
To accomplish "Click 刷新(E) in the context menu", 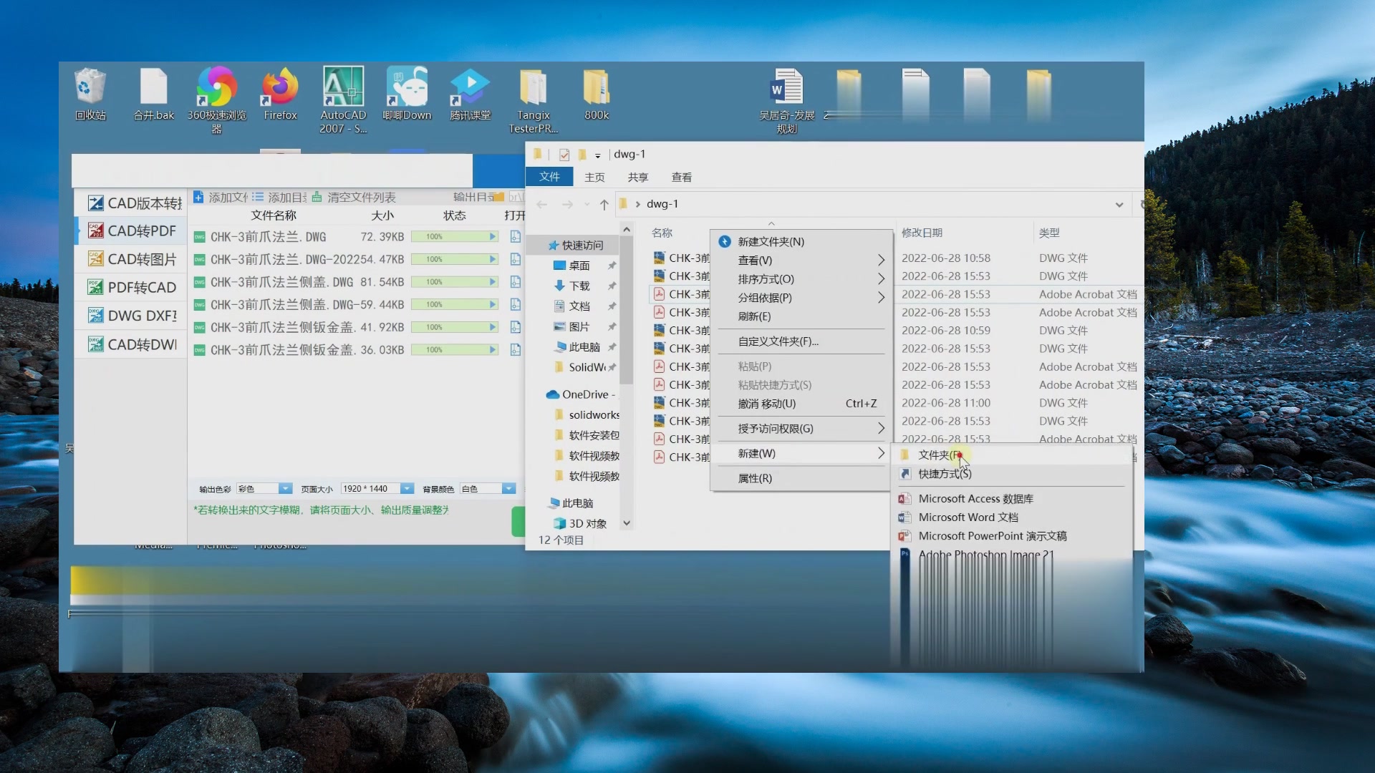I will [801, 316].
